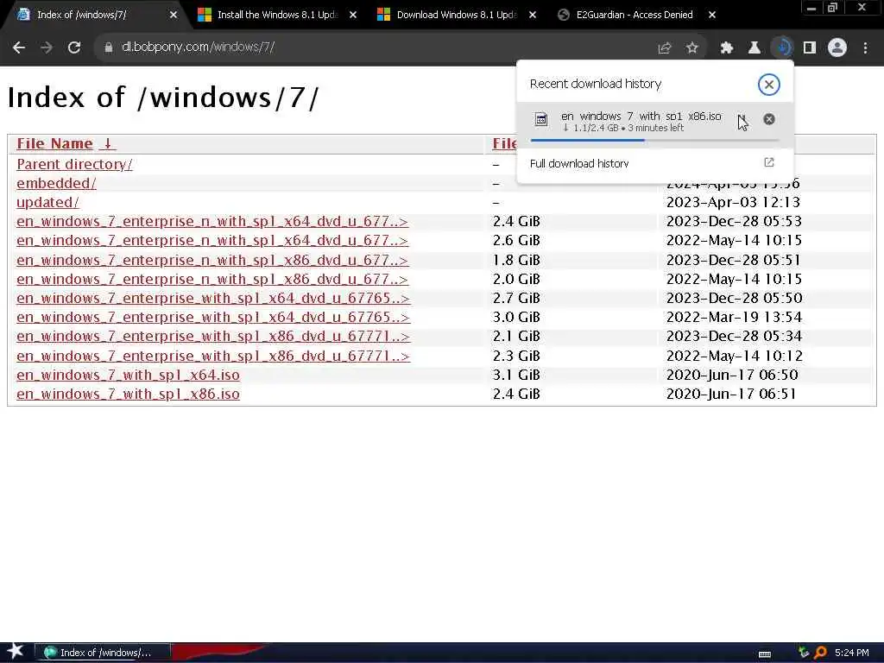Download enterprise x86 ISO sized 2.3 GiB
This screenshot has height=663, width=884.
click(213, 356)
